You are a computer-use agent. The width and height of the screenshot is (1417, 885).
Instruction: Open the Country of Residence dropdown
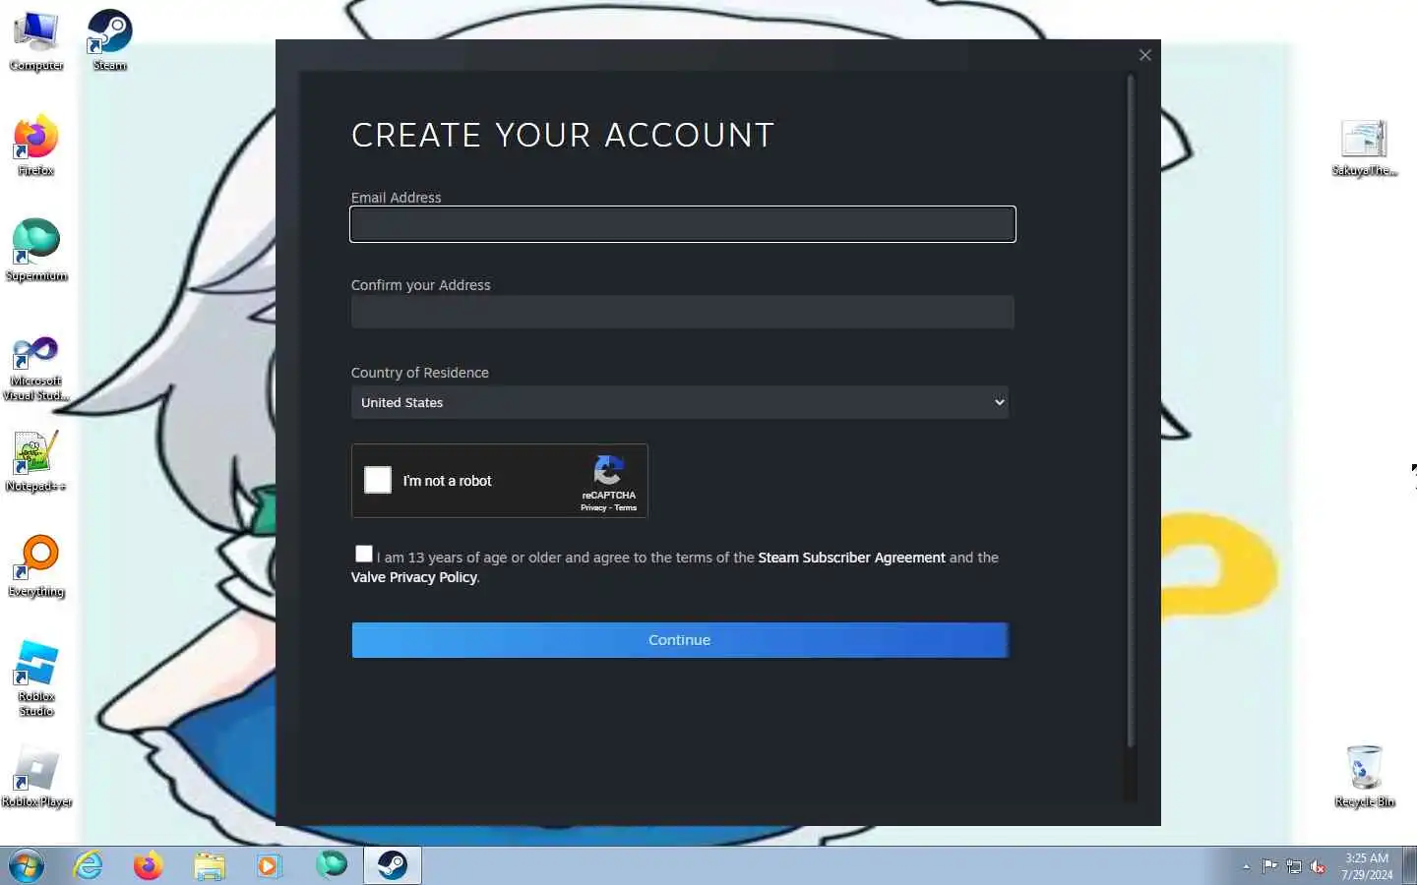coord(680,402)
